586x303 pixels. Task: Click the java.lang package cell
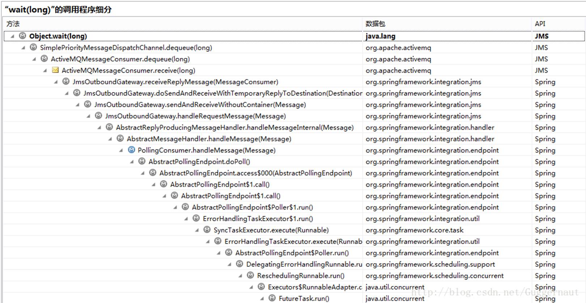point(381,36)
